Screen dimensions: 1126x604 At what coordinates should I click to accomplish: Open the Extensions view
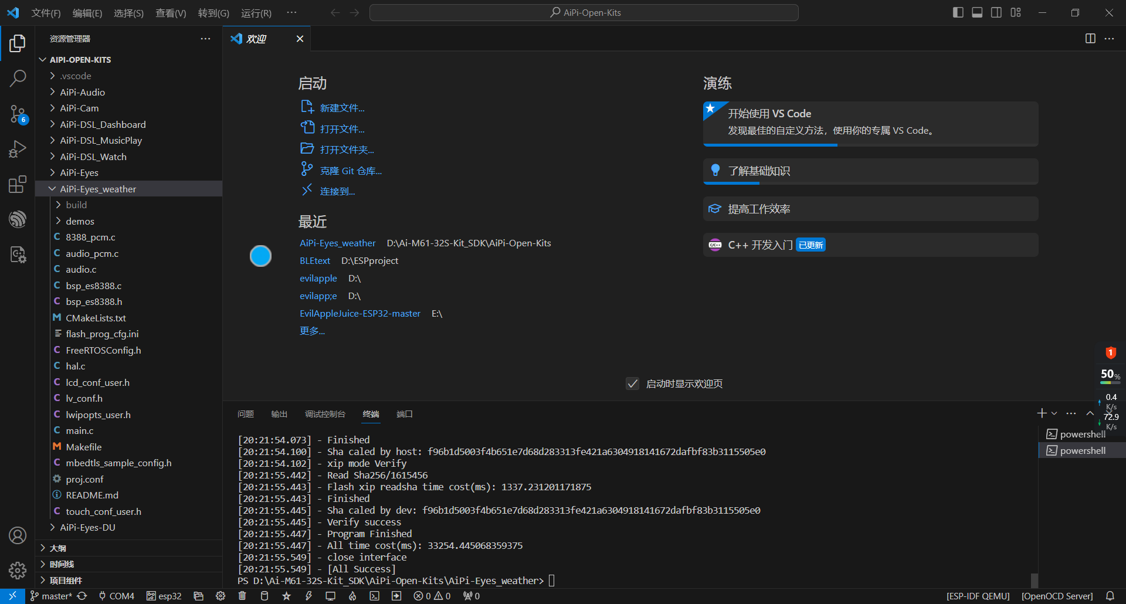click(18, 184)
